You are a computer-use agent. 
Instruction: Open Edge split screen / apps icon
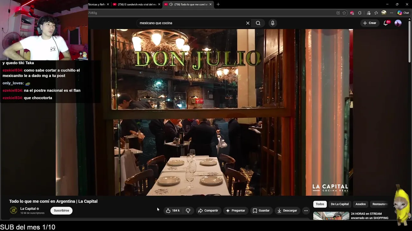point(338,13)
